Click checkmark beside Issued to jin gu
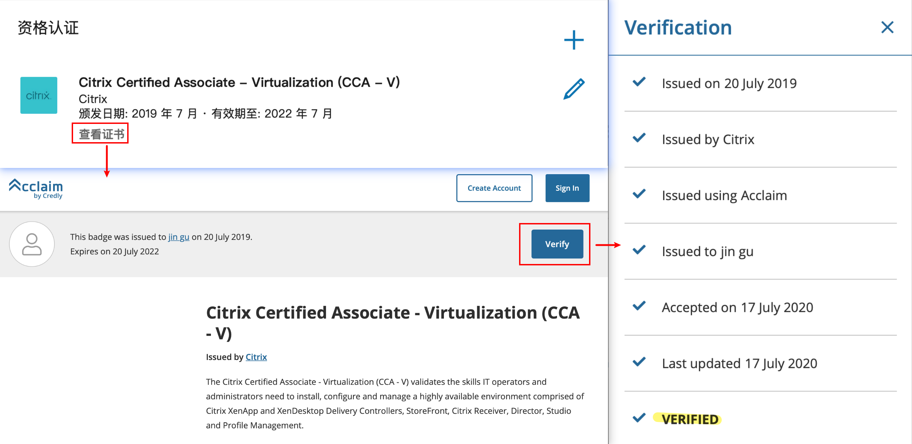This screenshot has width=912, height=444. (x=639, y=250)
